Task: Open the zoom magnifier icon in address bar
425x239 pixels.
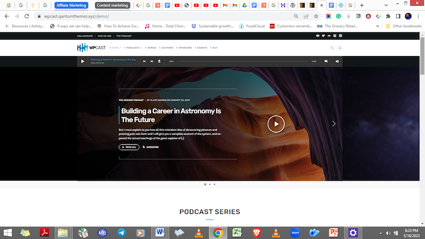Action: pyautogui.click(x=296, y=16)
